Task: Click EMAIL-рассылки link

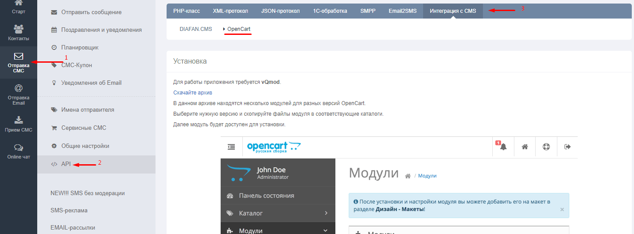Action: click(x=73, y=228)
